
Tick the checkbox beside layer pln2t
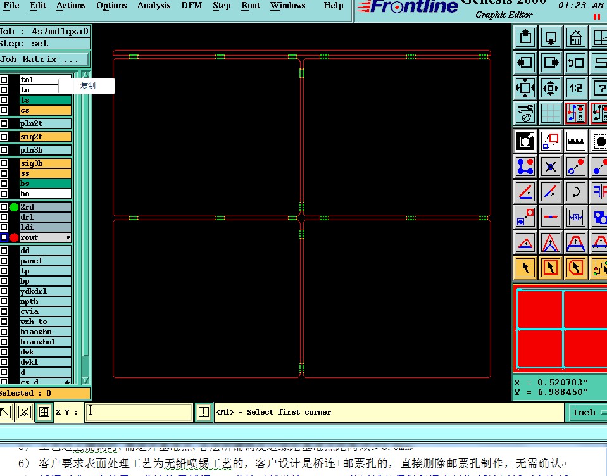coord(4,123)
